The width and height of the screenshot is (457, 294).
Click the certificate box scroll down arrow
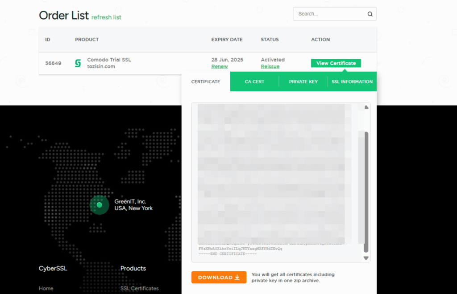[366, 258]
